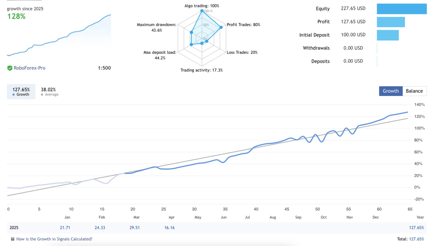Open the RoboForex-Pro broker link
The height and width of the screenshot is (246, 431).
[29, 68]
